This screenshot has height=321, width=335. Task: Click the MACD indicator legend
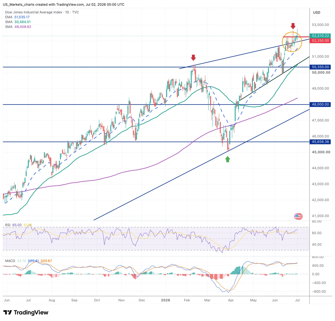(x=29, y=261)
